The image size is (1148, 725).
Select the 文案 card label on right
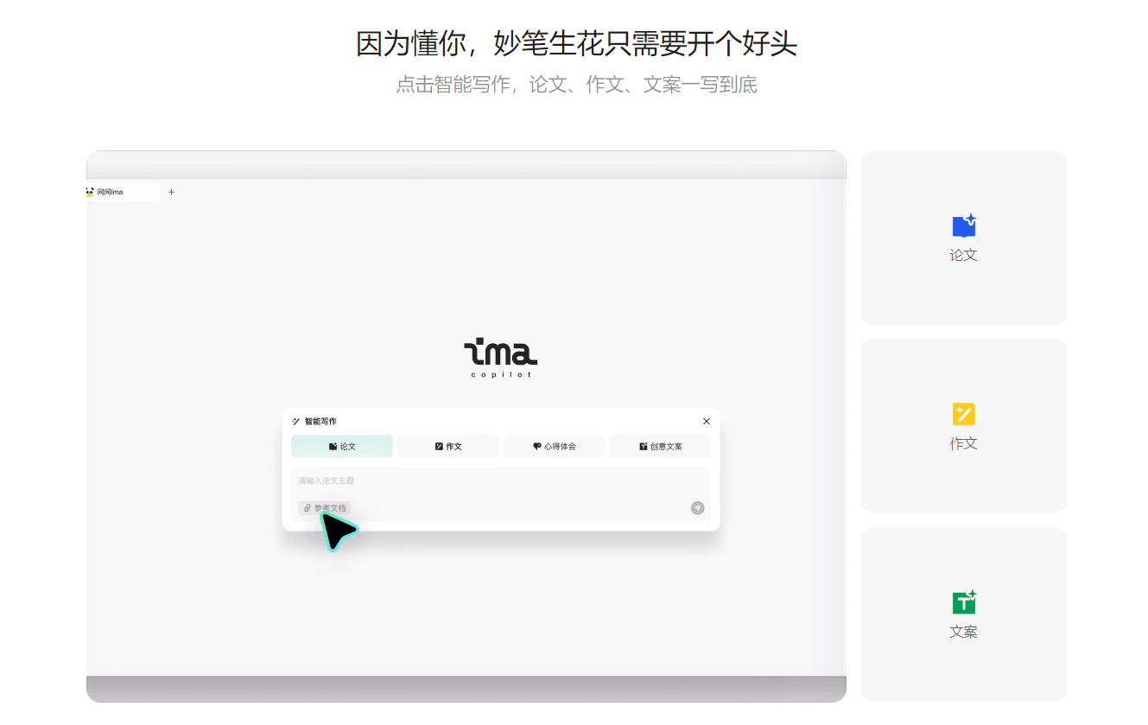coord(963,632)
